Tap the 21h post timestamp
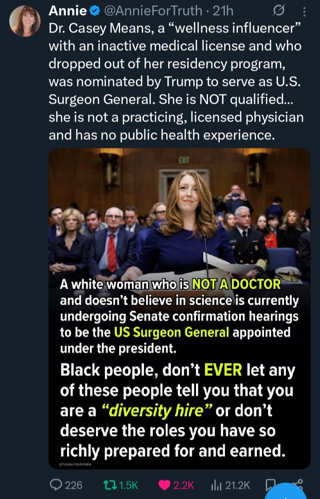Image resolution: width=320 pixels, height=499 pixels. (x=223, y=11)
